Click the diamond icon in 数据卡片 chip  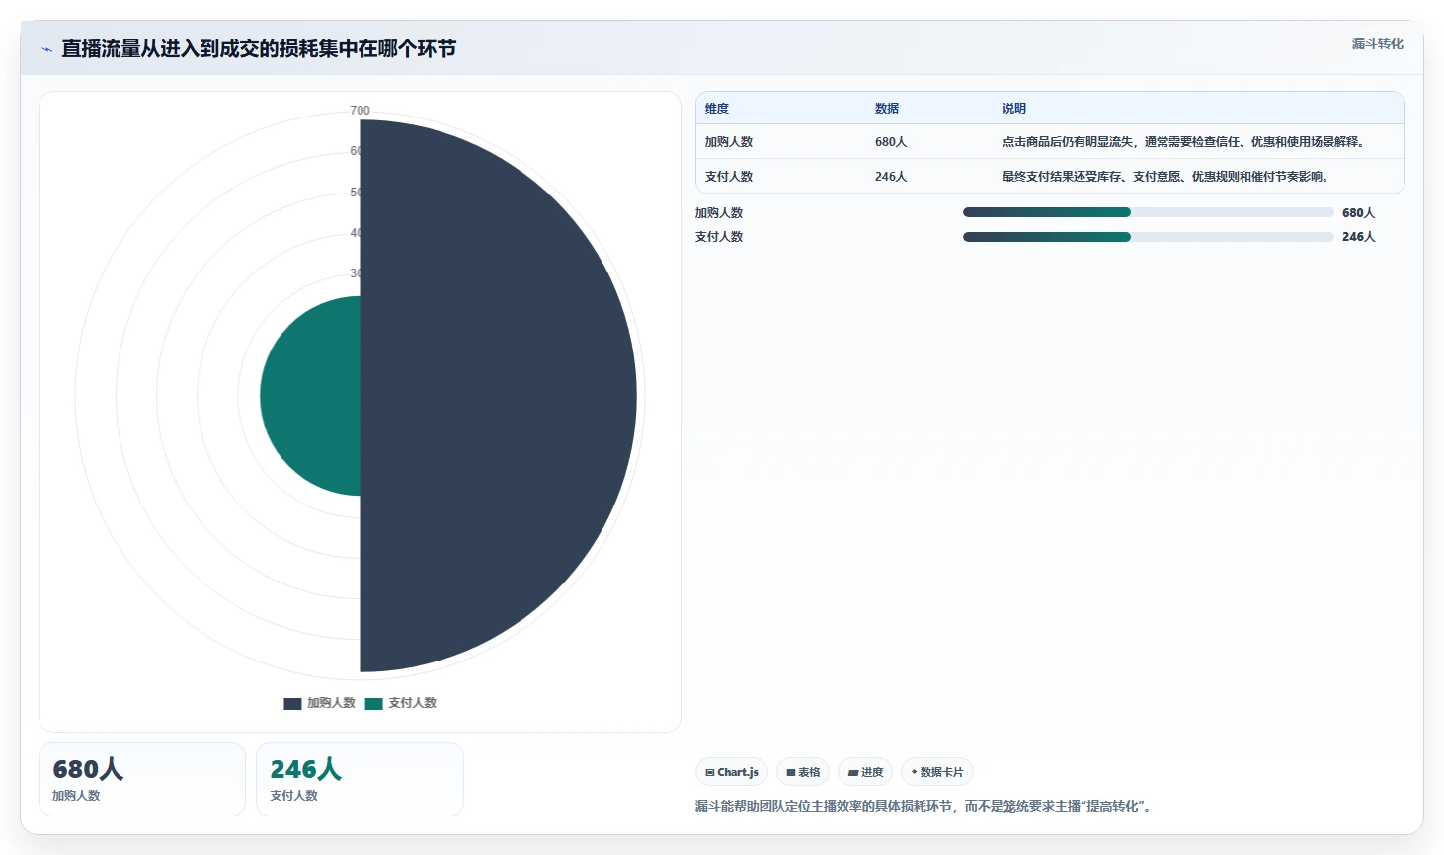point(915,772)
